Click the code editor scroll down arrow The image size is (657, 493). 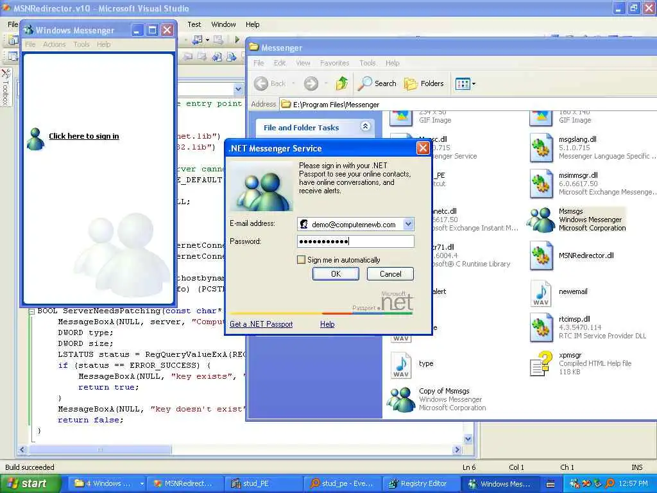tap(468, 439)
